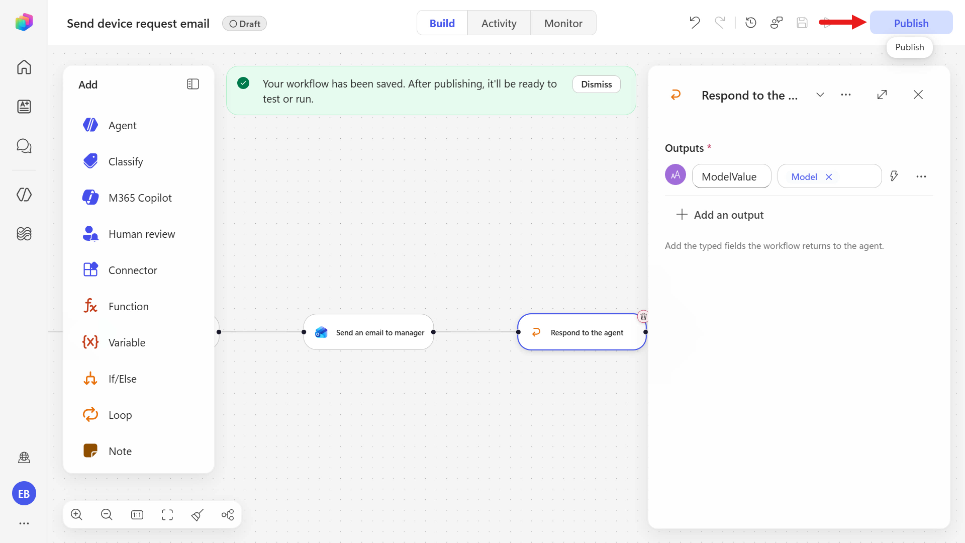Image resolution: width=965 pixels, height=543 pixels.
Task: Add an Agent node
Action: [x=139, y=125]
